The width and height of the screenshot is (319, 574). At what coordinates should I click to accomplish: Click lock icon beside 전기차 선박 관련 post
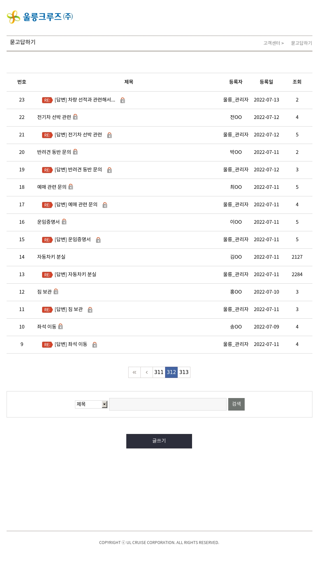point(75,117)
